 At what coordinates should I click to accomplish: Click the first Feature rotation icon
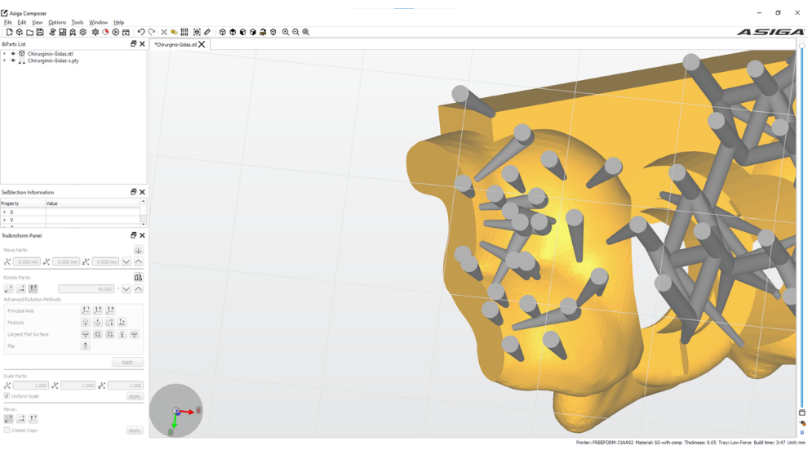tap(86, 322)
